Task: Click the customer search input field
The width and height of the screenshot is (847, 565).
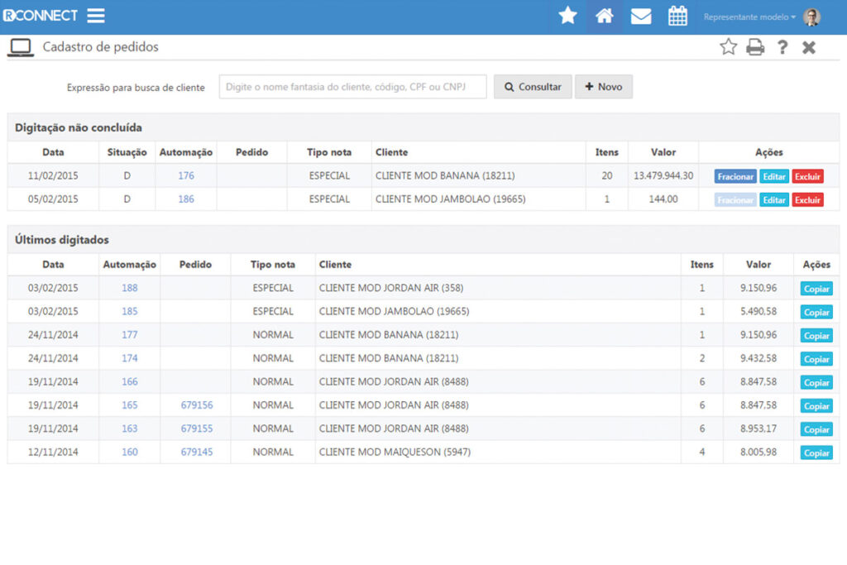Action: tap(352, 87)
